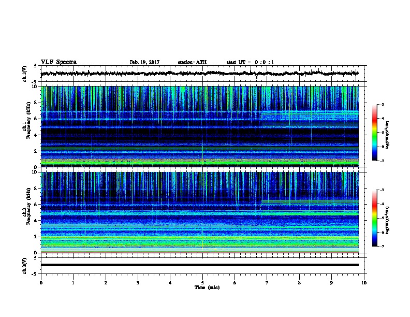Click the "VLF Spectra" title text
This screenshot has height=317, width=410.
(58, 62)
